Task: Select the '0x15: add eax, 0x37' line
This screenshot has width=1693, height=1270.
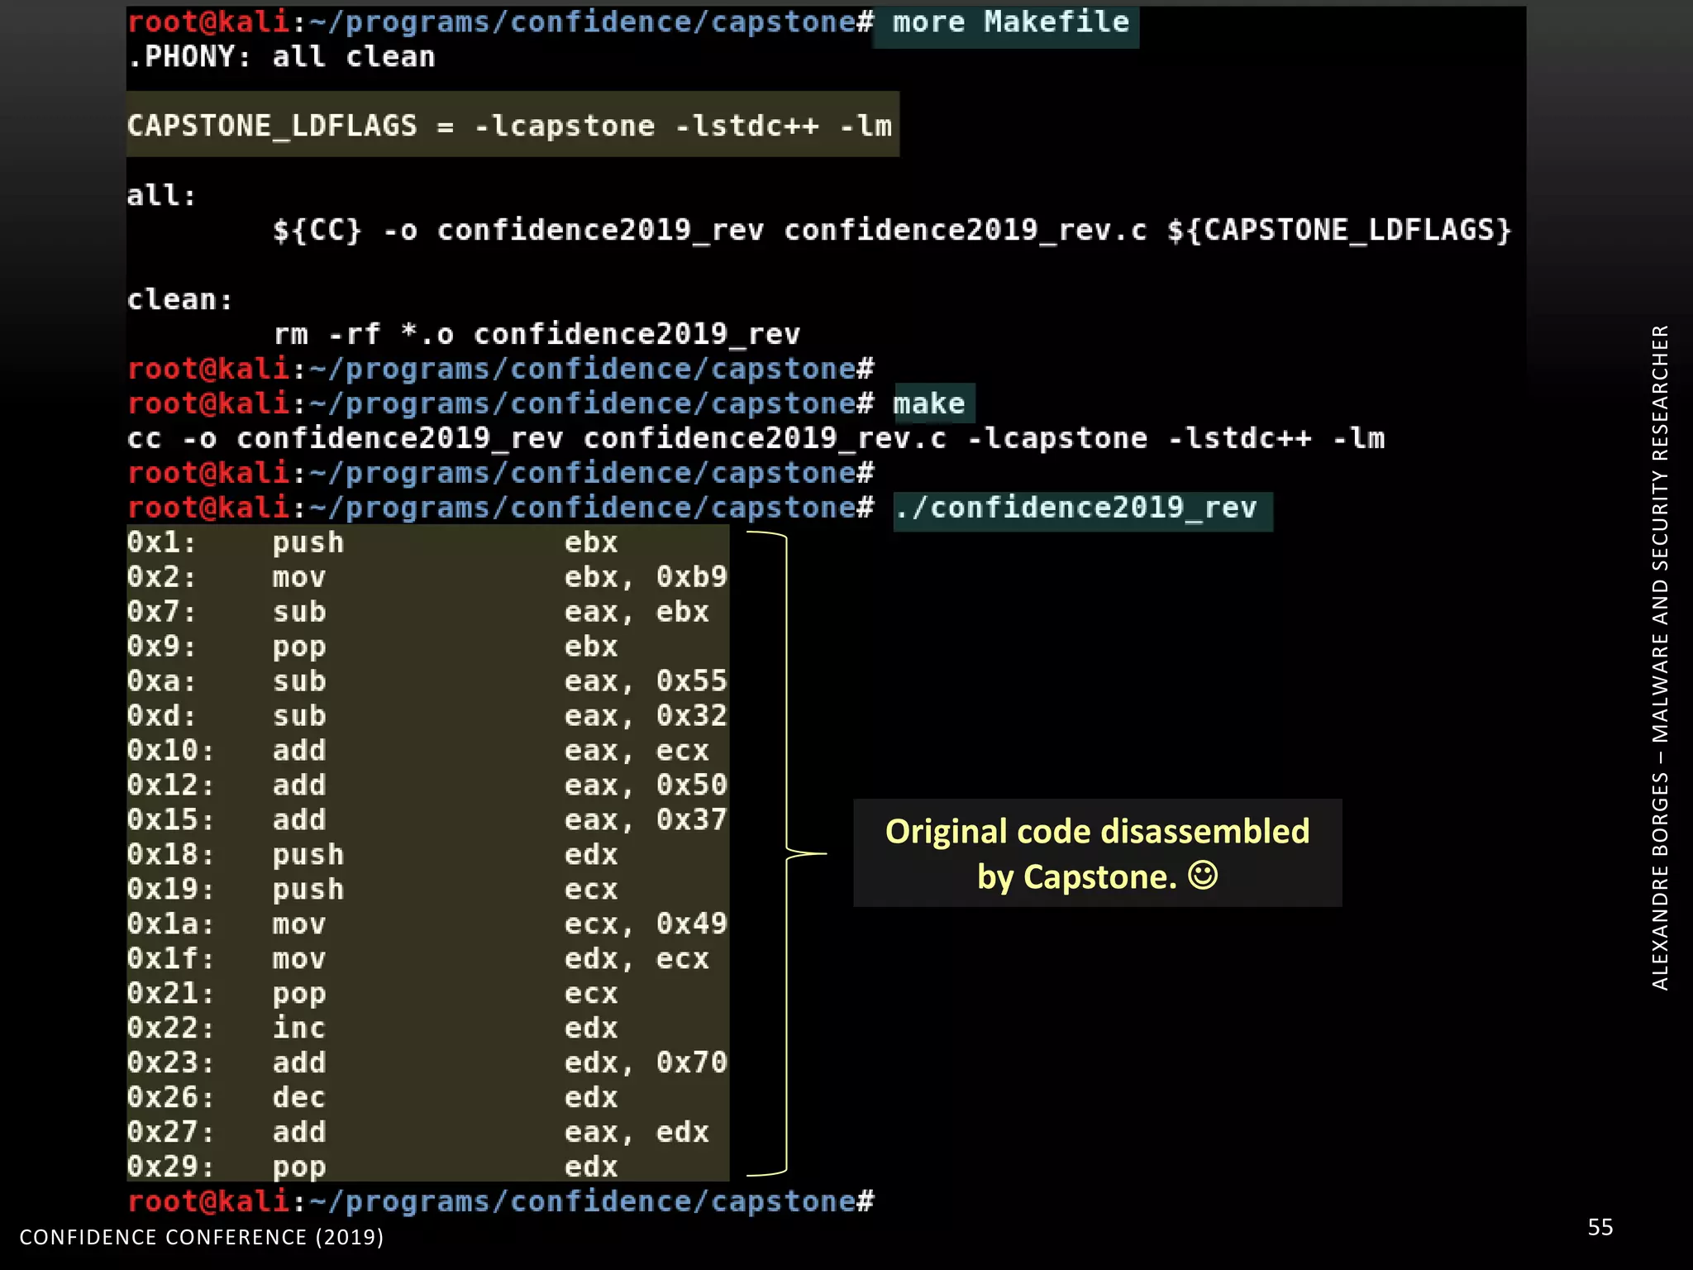Action: point(427,820)
